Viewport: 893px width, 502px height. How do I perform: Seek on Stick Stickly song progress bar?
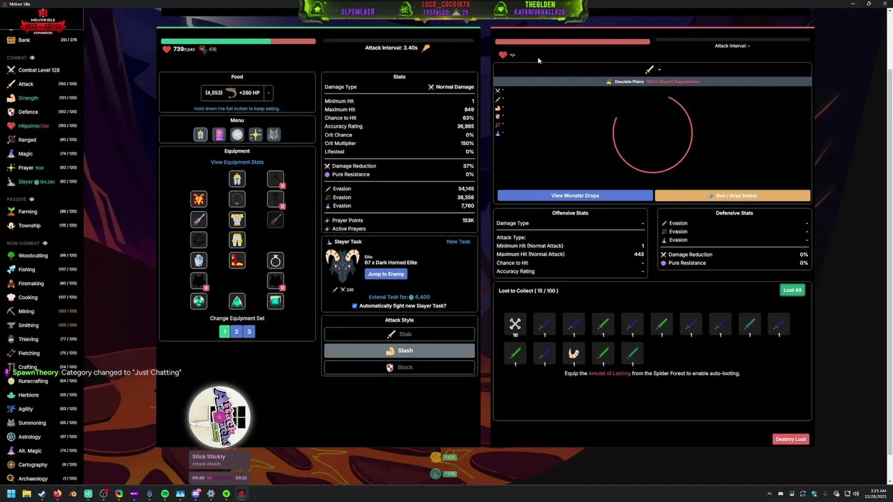220,478
